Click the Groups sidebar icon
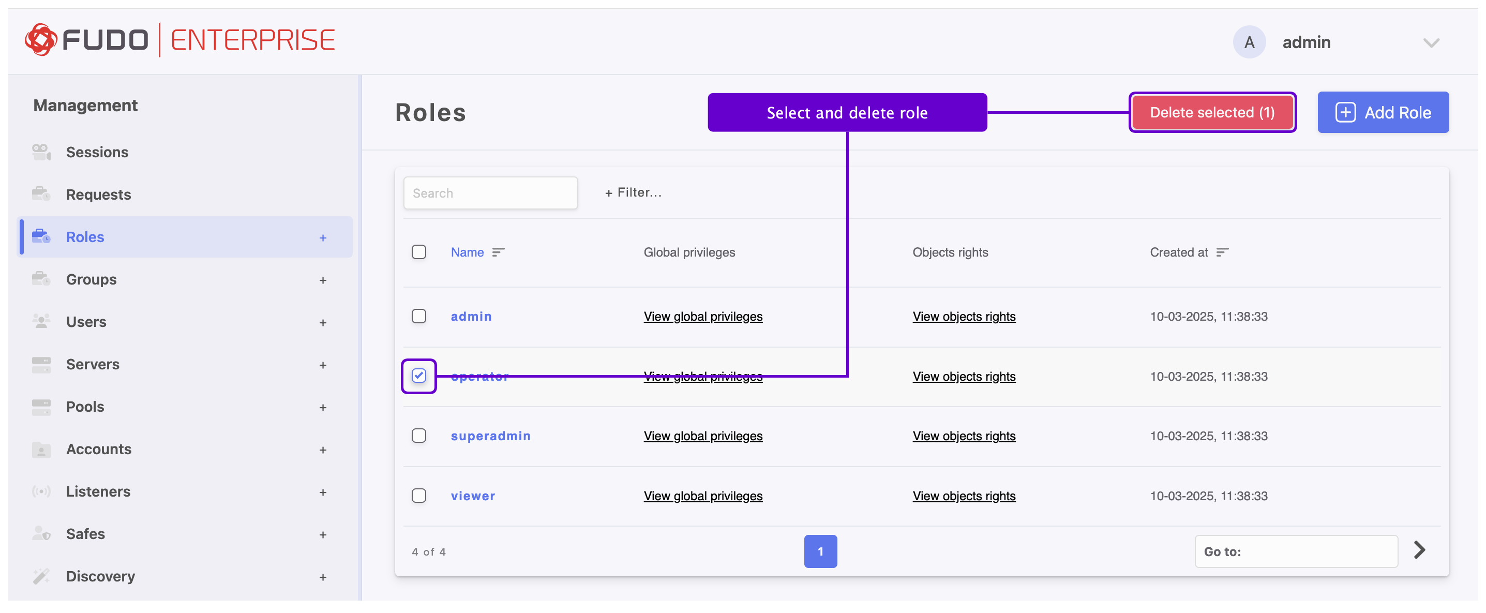 [x=41, y=279]
